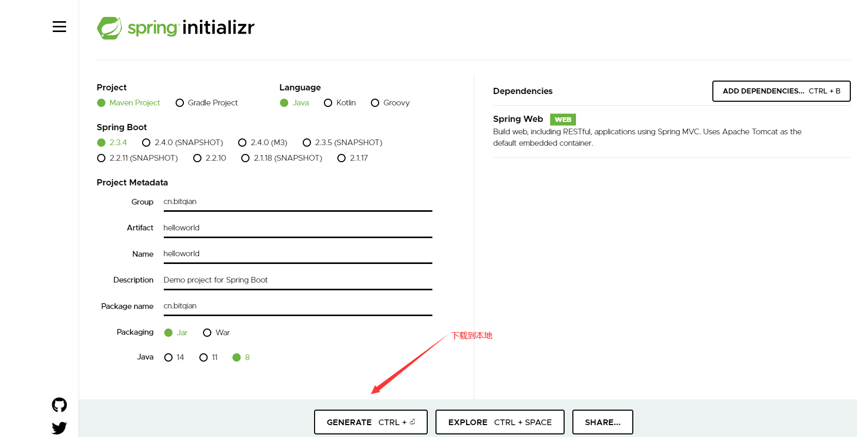Set packaging to War
The width and height of the screenshot is (857, 437).
pyautogui.click(x=216, y=333)
